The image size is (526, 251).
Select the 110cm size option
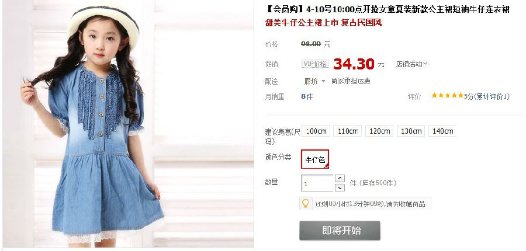click(348, 131)
